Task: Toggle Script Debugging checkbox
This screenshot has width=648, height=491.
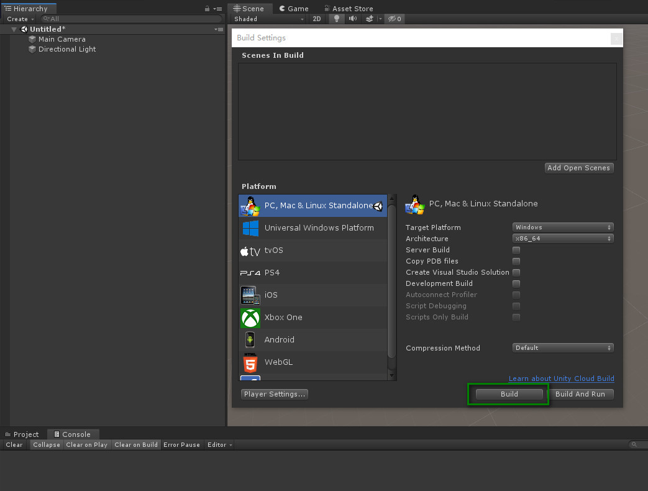Action: 516,306
